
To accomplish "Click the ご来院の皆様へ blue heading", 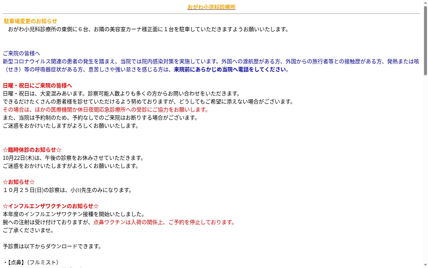I will click(x=21, y=53).
